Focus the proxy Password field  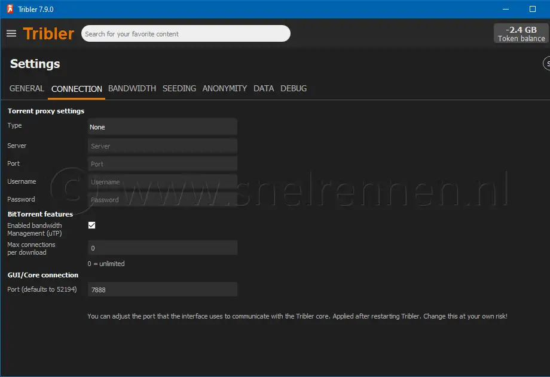pyautogui.click(x=163, y=199)
